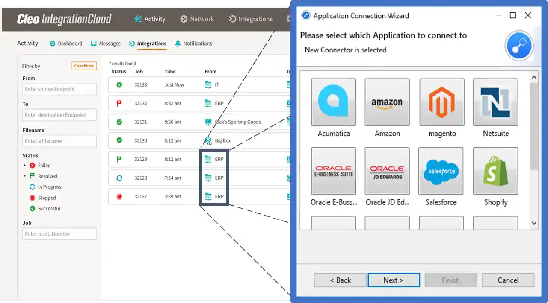
Task: Select Oracle JD Edwards connector
Action: tap(387, 171)
